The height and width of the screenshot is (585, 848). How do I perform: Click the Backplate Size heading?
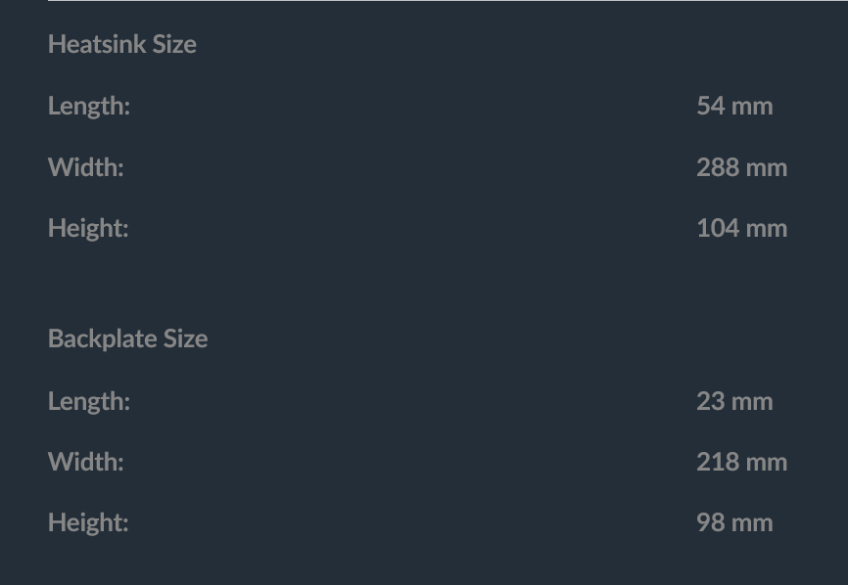point(128,339)
